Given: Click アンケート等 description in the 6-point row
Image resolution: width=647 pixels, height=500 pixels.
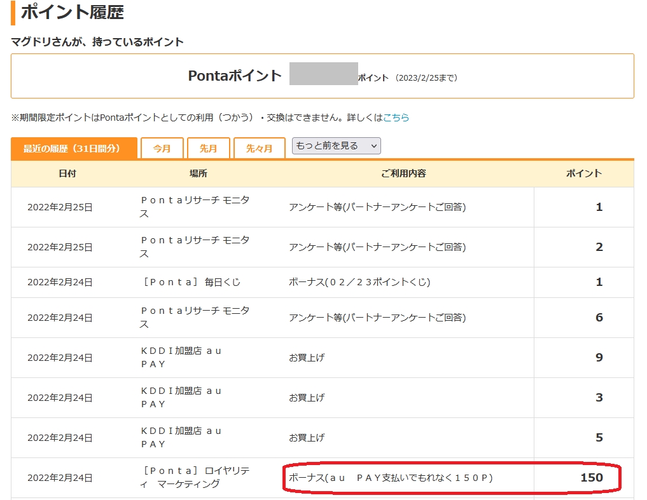Looking at the screenshot, I should pyautogui.click(x=377, y=318).
